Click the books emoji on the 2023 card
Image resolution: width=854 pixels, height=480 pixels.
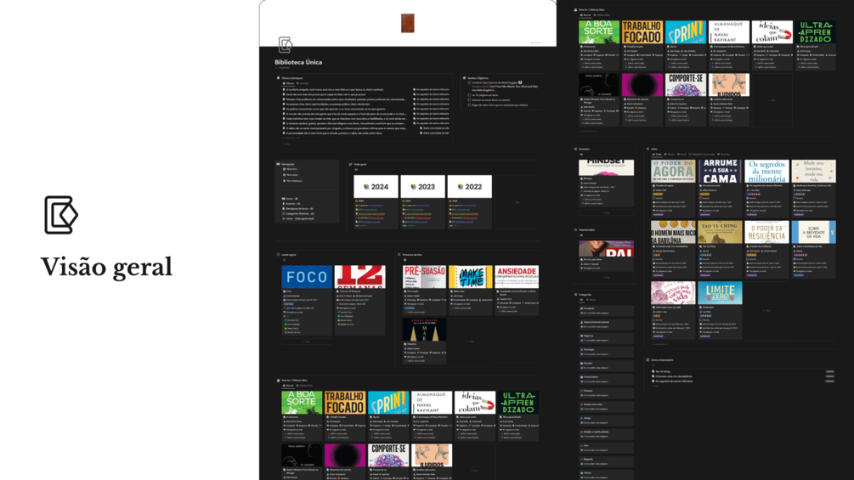pos(413,187)
